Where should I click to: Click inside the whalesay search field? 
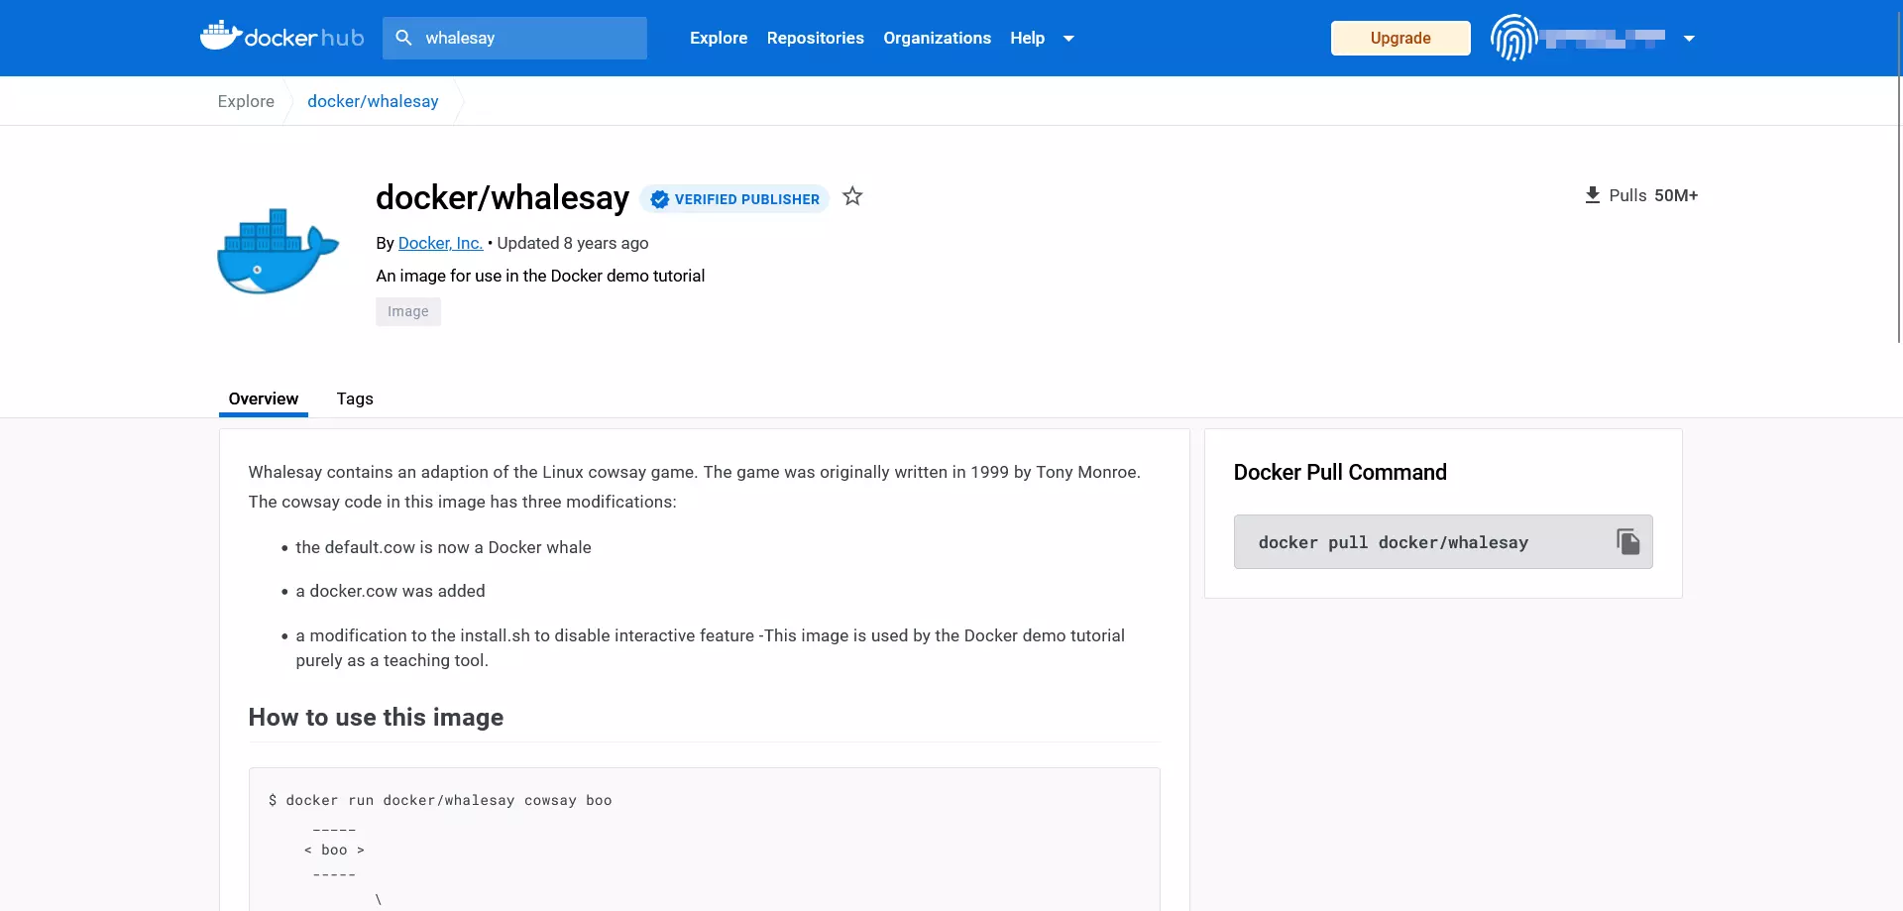pyautogui.click(x=515, y=38)
